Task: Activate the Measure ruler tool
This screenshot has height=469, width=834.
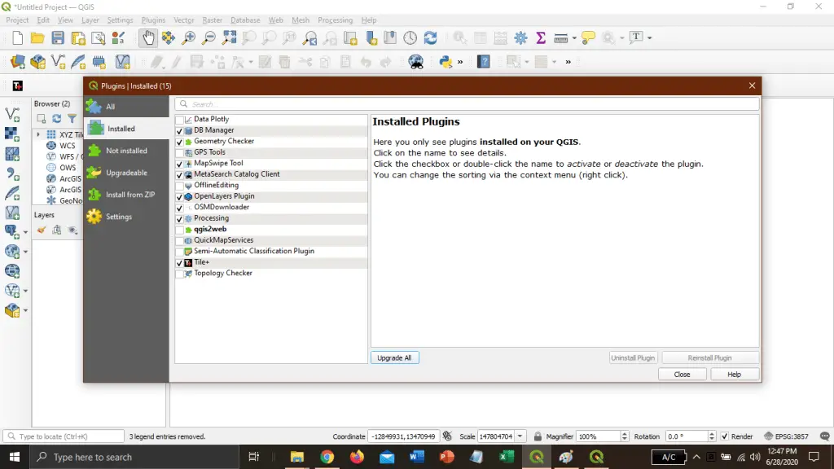Action: (x=560, y=37)
